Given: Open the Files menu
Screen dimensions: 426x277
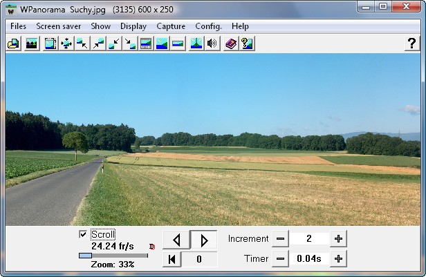Looking at the screenshot, I should click(18, 26).
